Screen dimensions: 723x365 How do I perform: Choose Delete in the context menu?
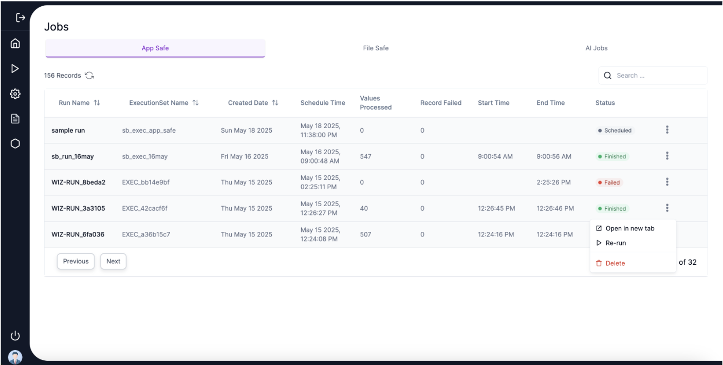[615, 263]
